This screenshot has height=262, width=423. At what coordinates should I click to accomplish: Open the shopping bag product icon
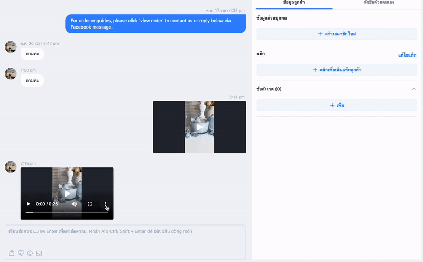pos(12,253)
